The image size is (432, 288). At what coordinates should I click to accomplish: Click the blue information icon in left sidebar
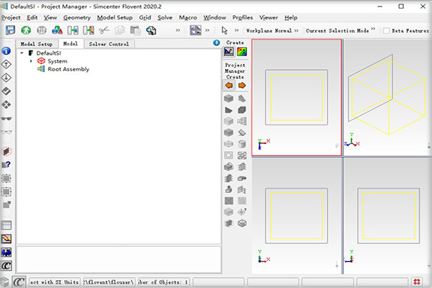tap(6, 52)
